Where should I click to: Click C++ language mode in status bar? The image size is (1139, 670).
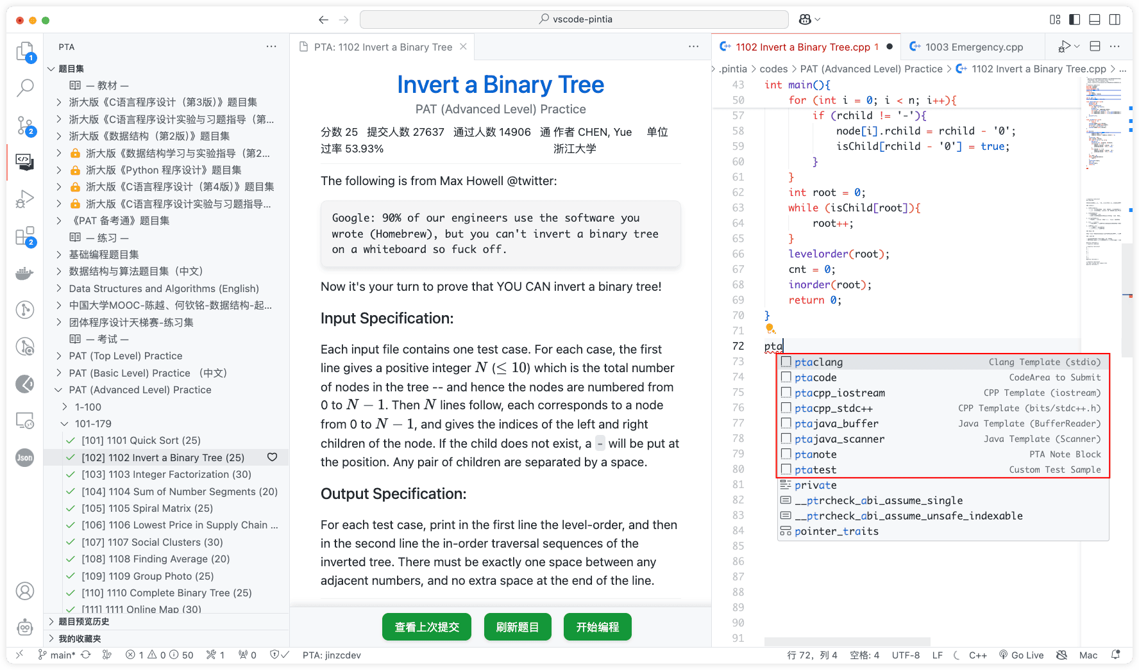click(978, 655)
